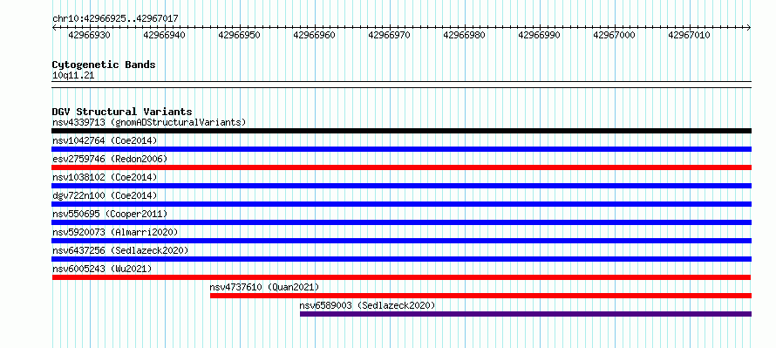Click the blue nsv6437256 variant bar
The width and height of the screenshot is (776, 348).
click(x=402, y=259)
